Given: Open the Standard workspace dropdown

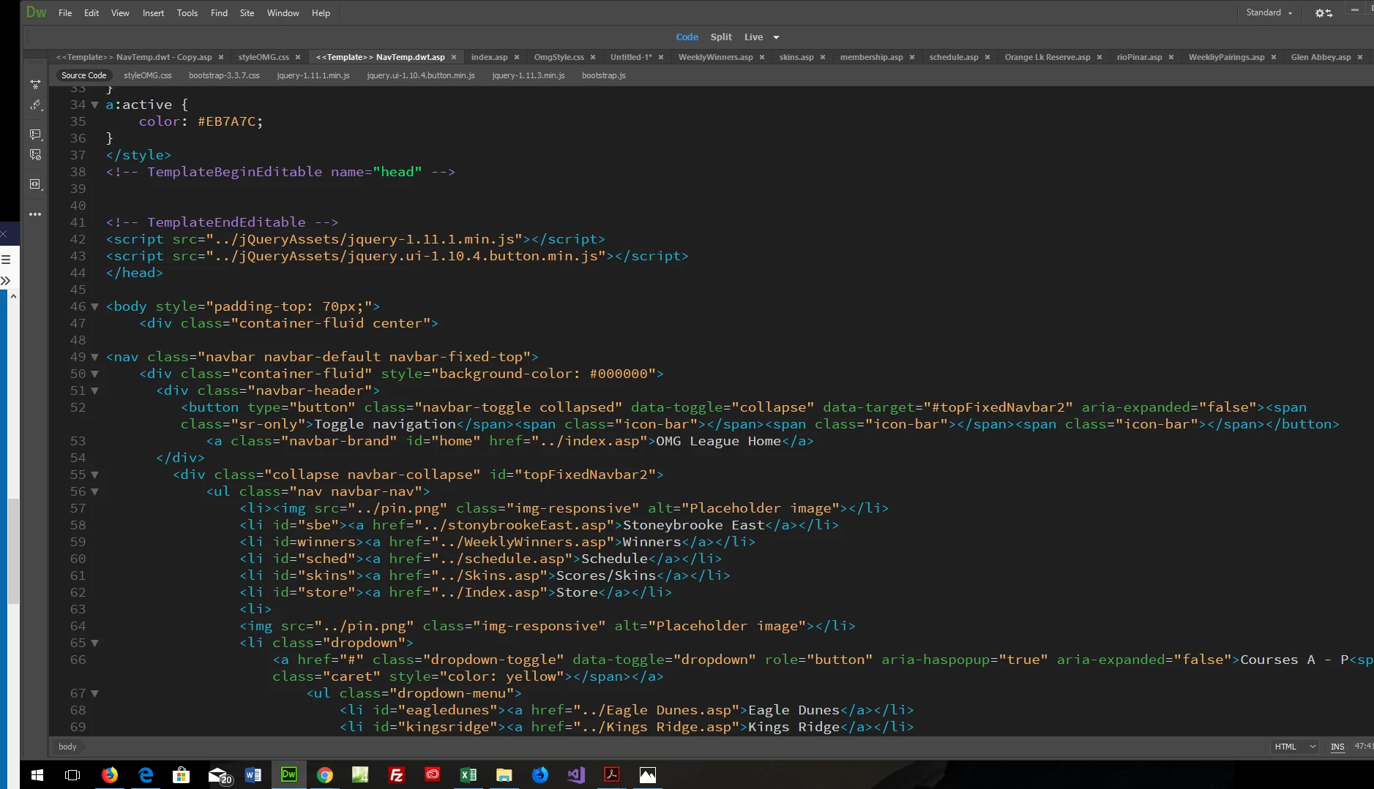Looking at the screenshot, I should coord(1269,13).
